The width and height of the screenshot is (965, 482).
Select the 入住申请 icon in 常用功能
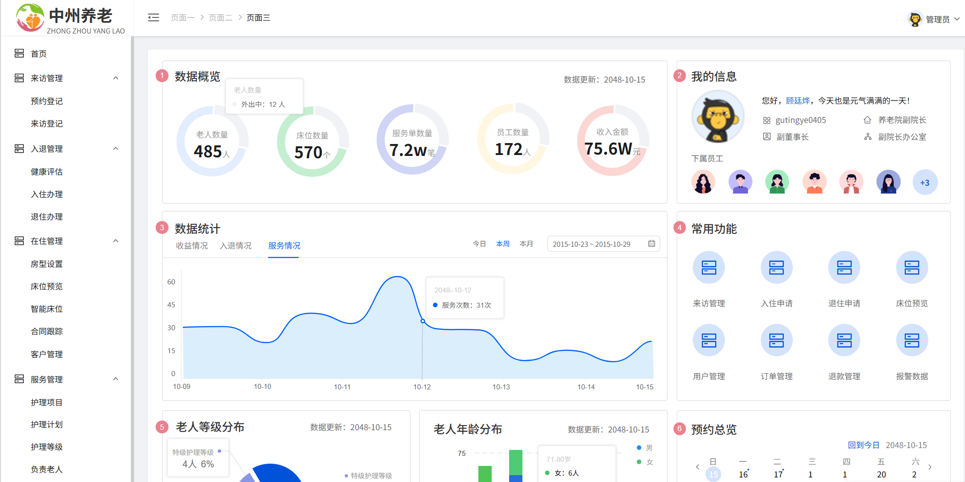pyautogui.click(x=776, y=267)
